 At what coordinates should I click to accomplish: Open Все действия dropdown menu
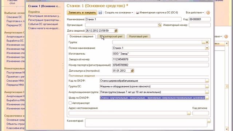pyautogui.click(x=195, y=13)
